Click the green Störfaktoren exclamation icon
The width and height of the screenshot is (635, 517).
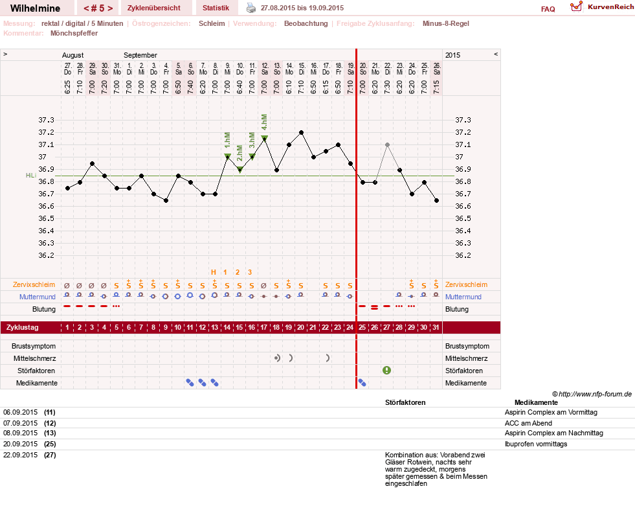386,370
